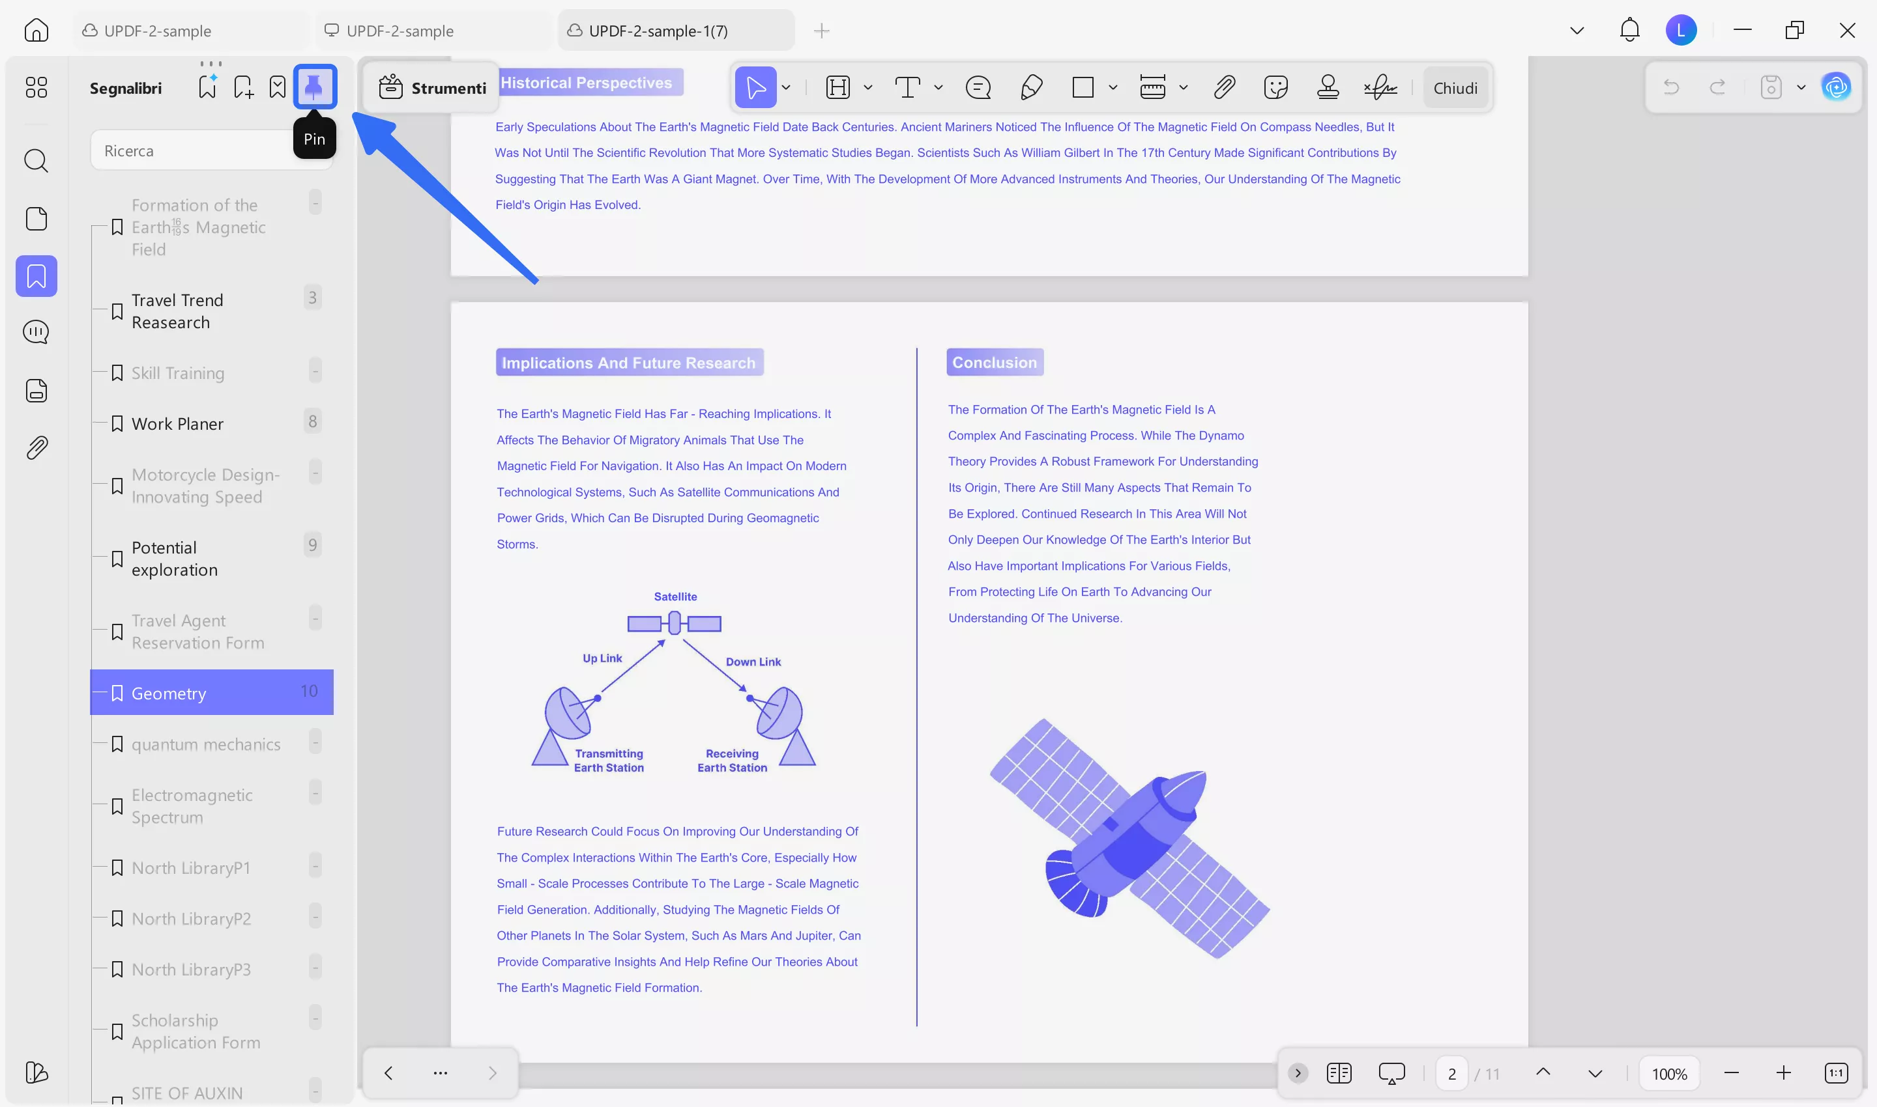
Task: Open search icon in left sidebar
Action: pyautogui.click(x=36, y=160)
